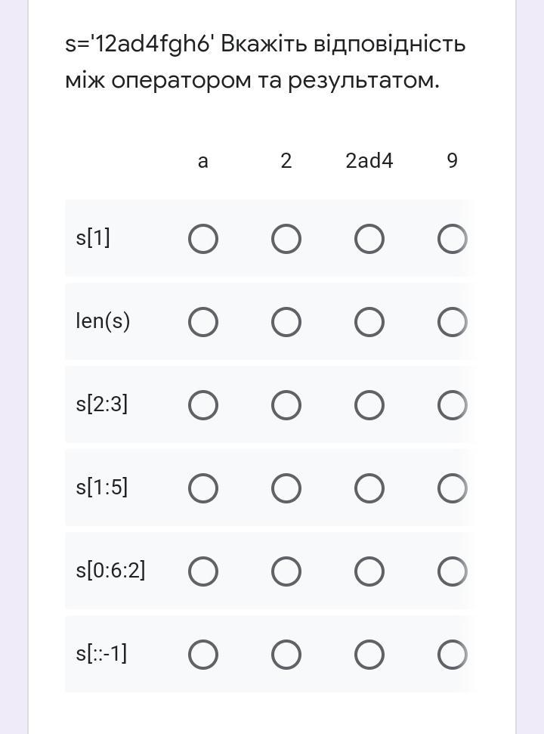Pick '9' for the s[0:6:2] row
This screenshot has height=734, width=544.
coord(453,571)
